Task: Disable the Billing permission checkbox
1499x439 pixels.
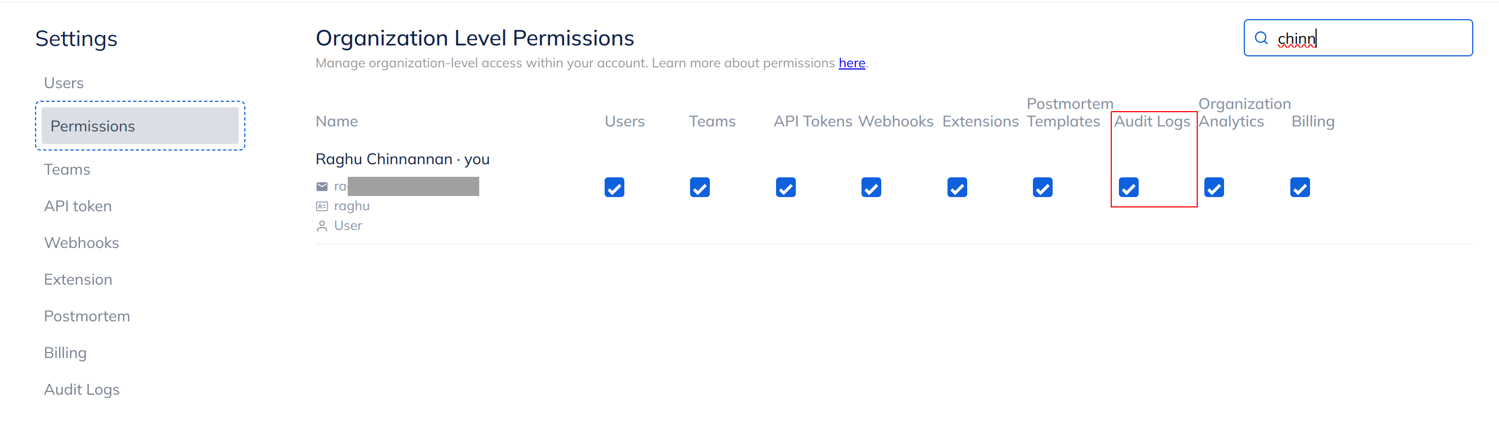Action: point(1300,188)
